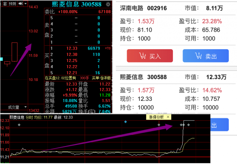Click the blue diamond marker on intraday chart
The height and width of the screenshot is (165, 237).
click(125, 121)
